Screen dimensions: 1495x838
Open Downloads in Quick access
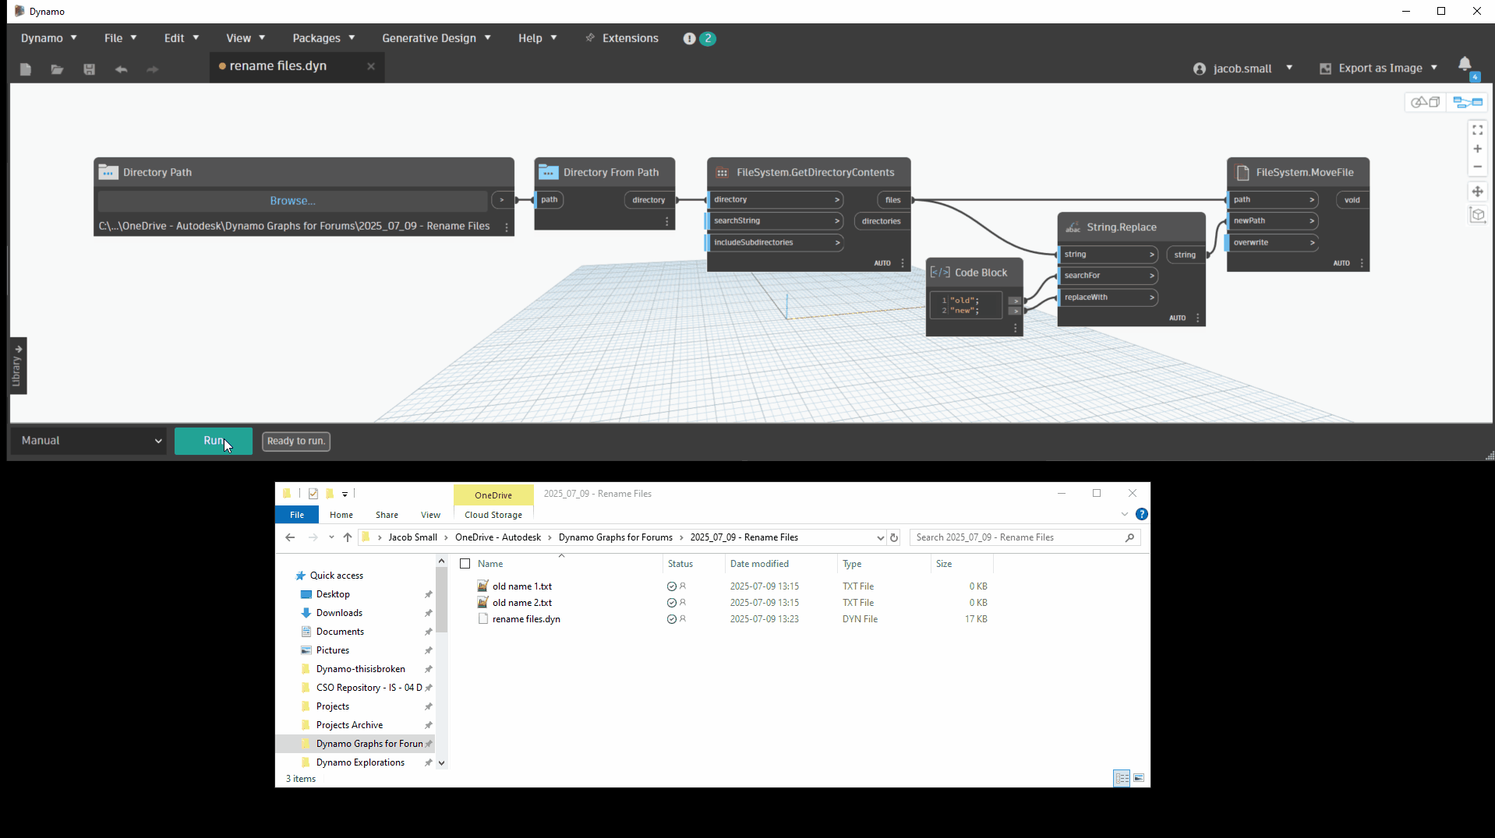(x=339, y=613)
